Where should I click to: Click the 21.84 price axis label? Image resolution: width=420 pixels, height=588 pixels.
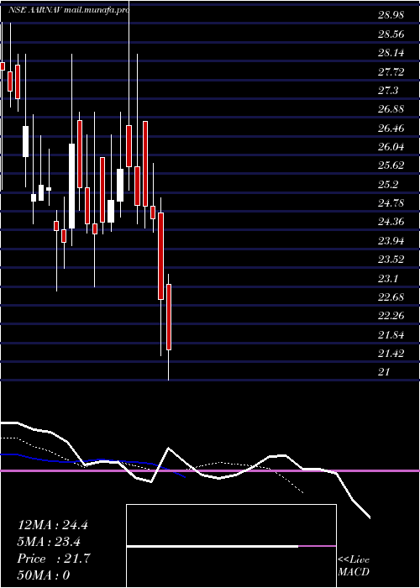pyautogui.click(x=391, y=334)
